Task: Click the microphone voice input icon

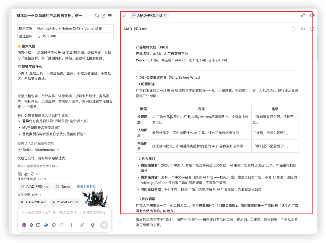Action: (x=93, y=225)
